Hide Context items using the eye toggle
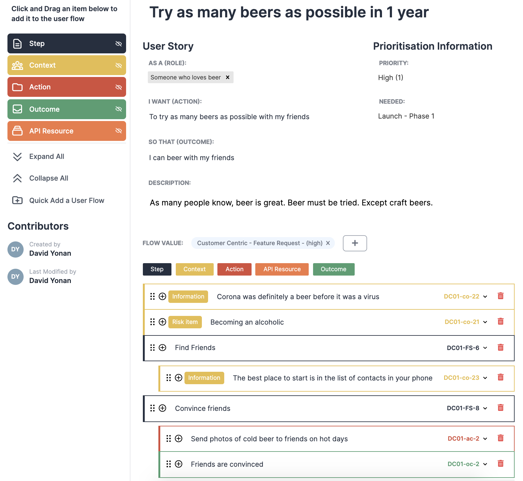Screen dimensions: 523x481 click(118, 65)
